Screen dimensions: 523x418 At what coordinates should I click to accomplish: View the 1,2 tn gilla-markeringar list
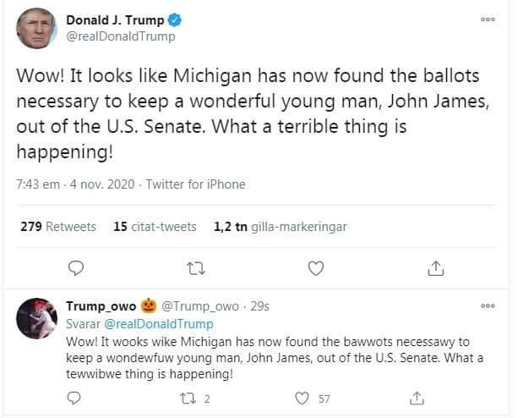pyautogui.click(x=281, y=227)
